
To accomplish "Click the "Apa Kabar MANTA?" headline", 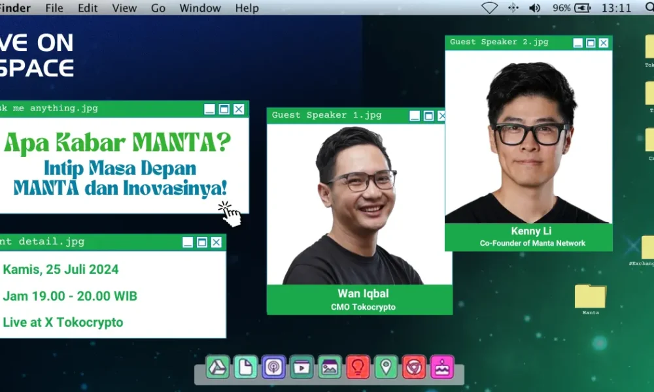I will (117, 142).
